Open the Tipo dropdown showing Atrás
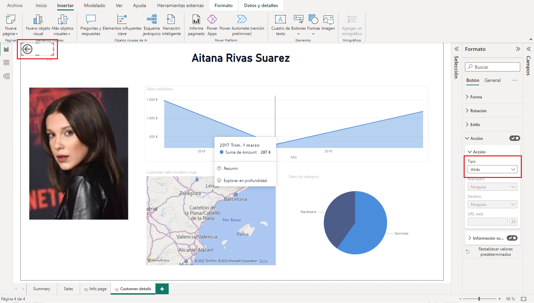This screenshot has width=534, height=303. point(492,169)
